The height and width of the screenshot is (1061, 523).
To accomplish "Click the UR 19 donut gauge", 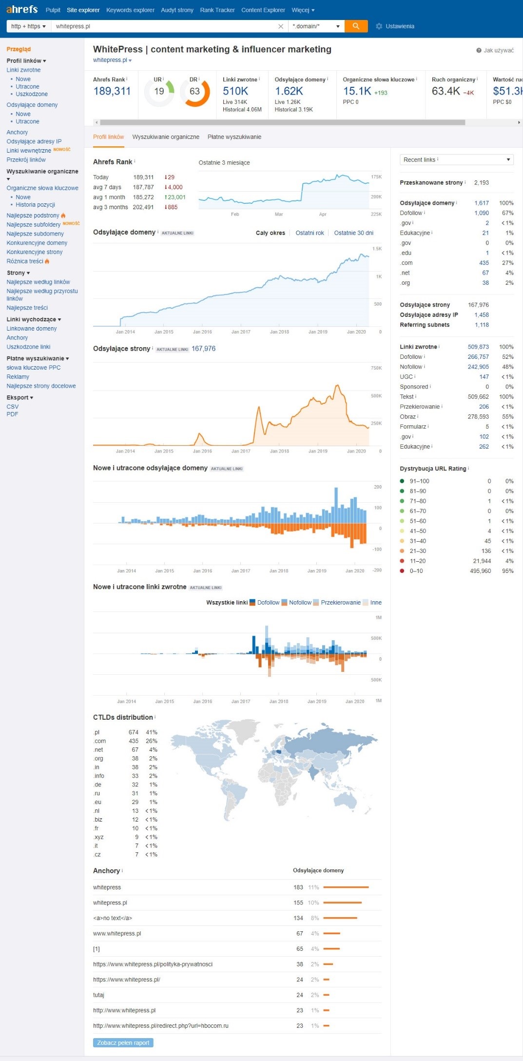I will coord(159,91).
